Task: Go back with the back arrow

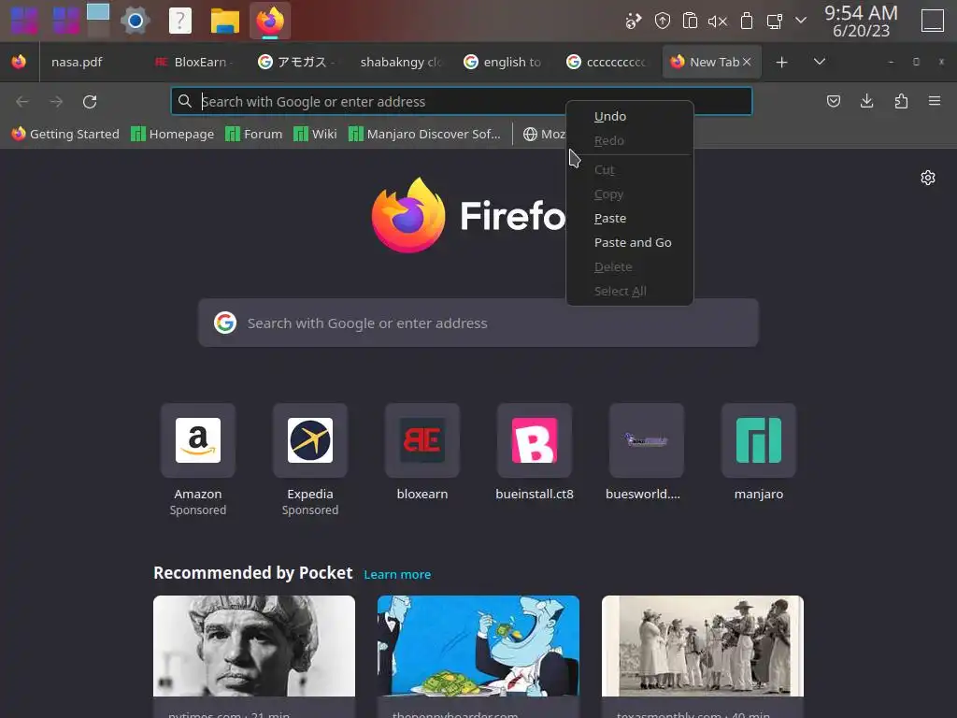Action: [22, 101]
